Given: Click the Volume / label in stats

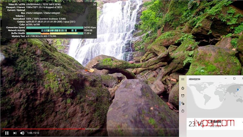Looking at the screenshot, I should point(20,16).
